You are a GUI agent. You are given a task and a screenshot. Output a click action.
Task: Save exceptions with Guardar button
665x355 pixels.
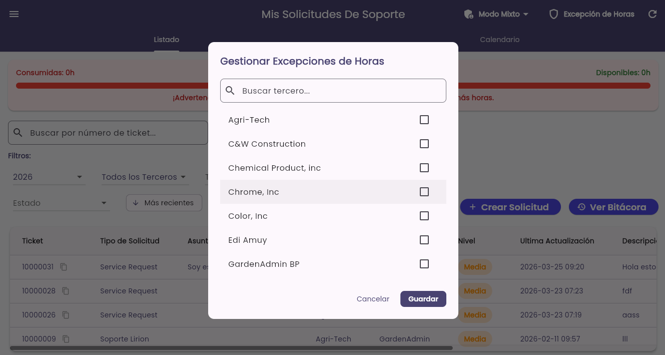click(423, 299)
